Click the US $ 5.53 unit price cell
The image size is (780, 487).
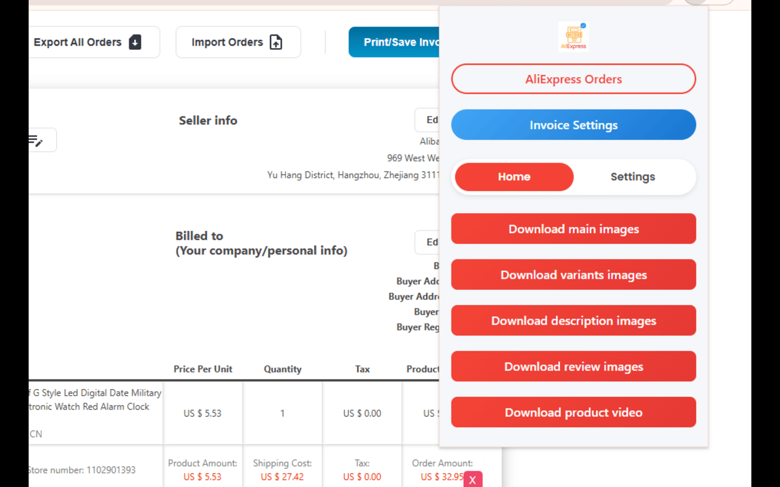pos(202,413)
